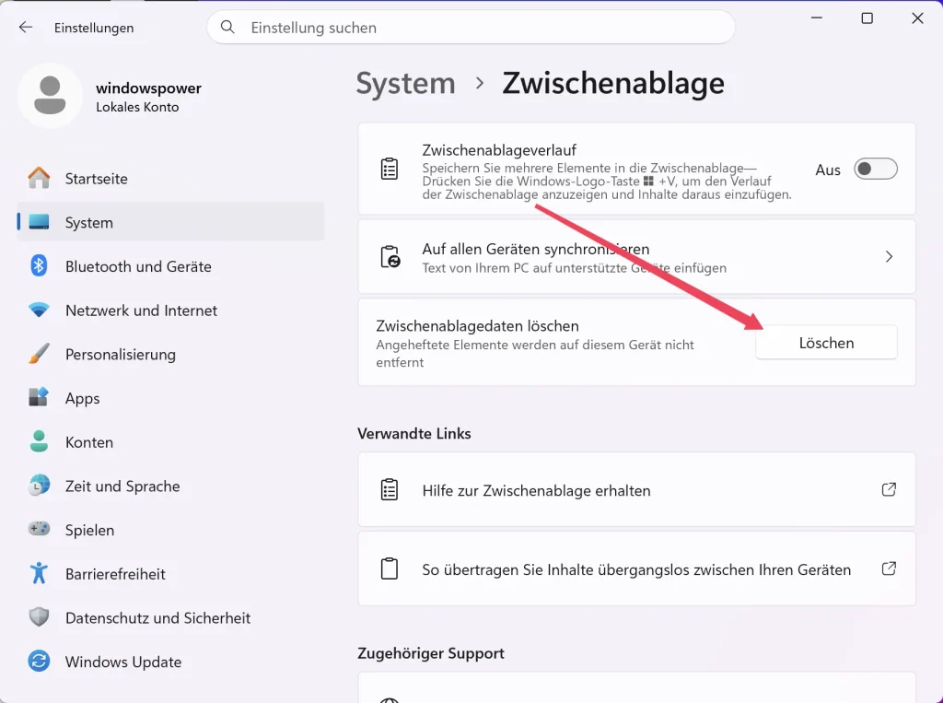
Task: Click external link icon for Hilfe zur Zwischenablage
Action: coord(889,490)
